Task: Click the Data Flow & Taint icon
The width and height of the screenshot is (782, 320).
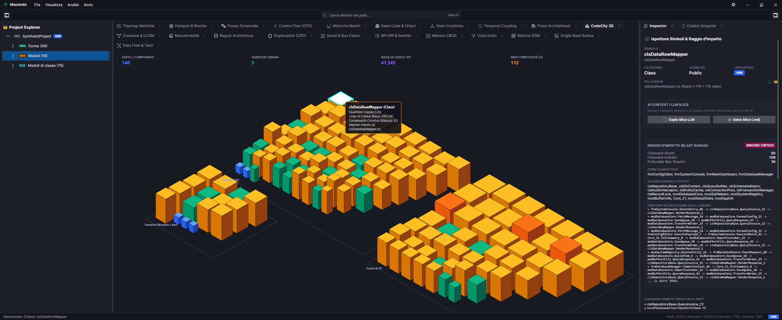Action: pyautogui.click(x=119, y=45)
